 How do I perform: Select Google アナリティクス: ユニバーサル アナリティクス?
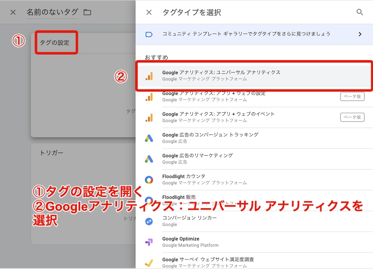point(221,75)
